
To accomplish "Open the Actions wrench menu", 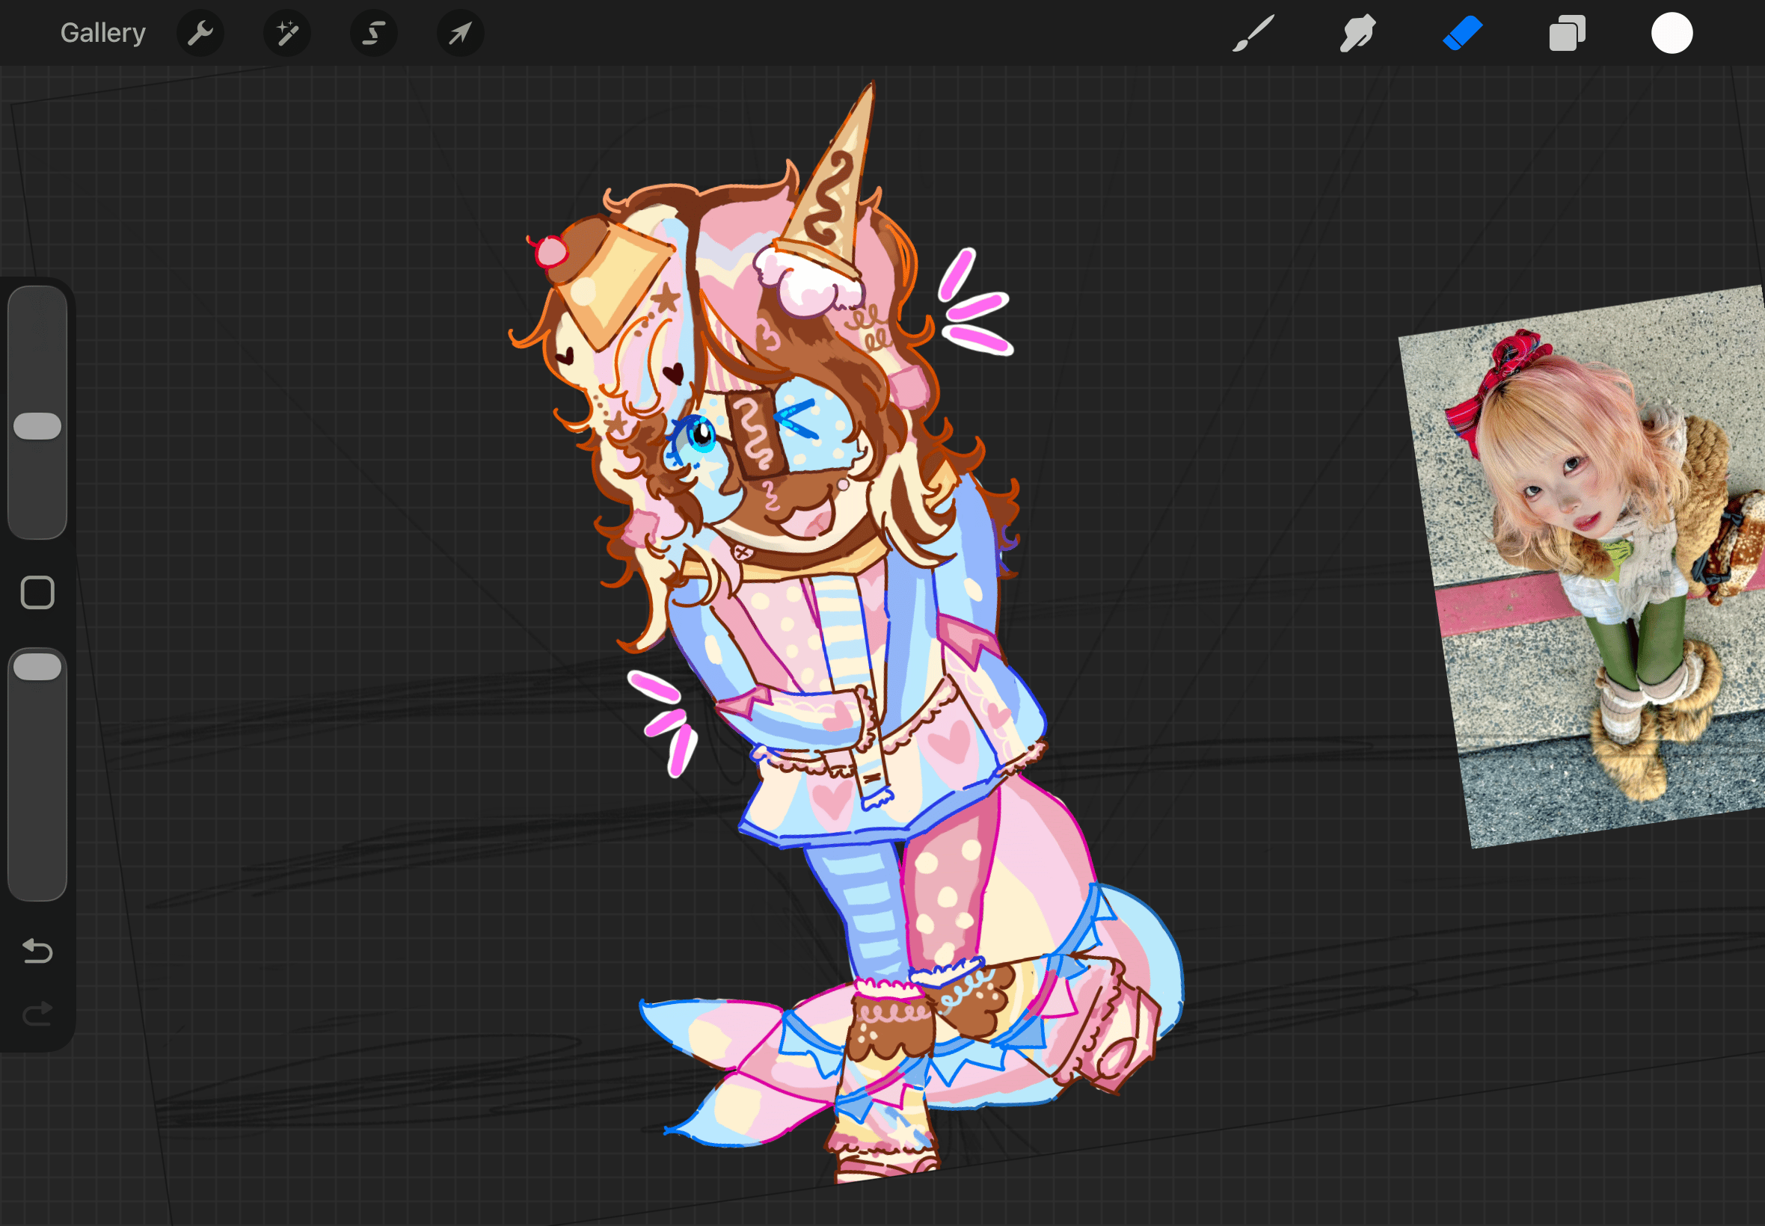I will pos(200,33).
